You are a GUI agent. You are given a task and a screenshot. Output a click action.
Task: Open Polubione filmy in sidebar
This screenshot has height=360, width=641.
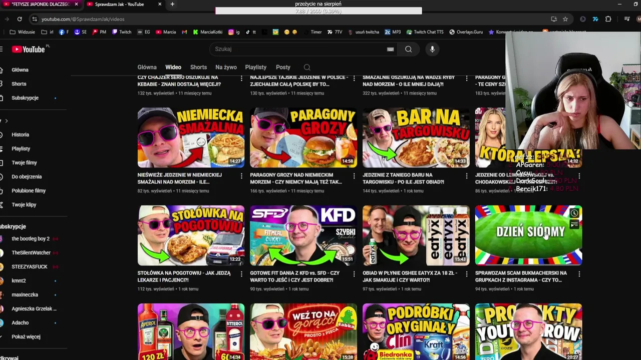tap(29, 190)
